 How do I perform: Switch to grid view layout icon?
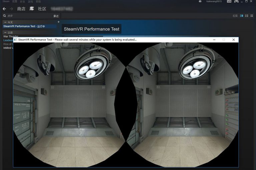point(252,16)
